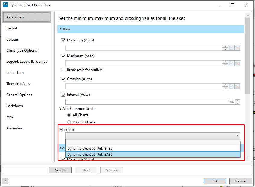
Task: Click the XL application icon in the title bar
Action: pos(5,5)
